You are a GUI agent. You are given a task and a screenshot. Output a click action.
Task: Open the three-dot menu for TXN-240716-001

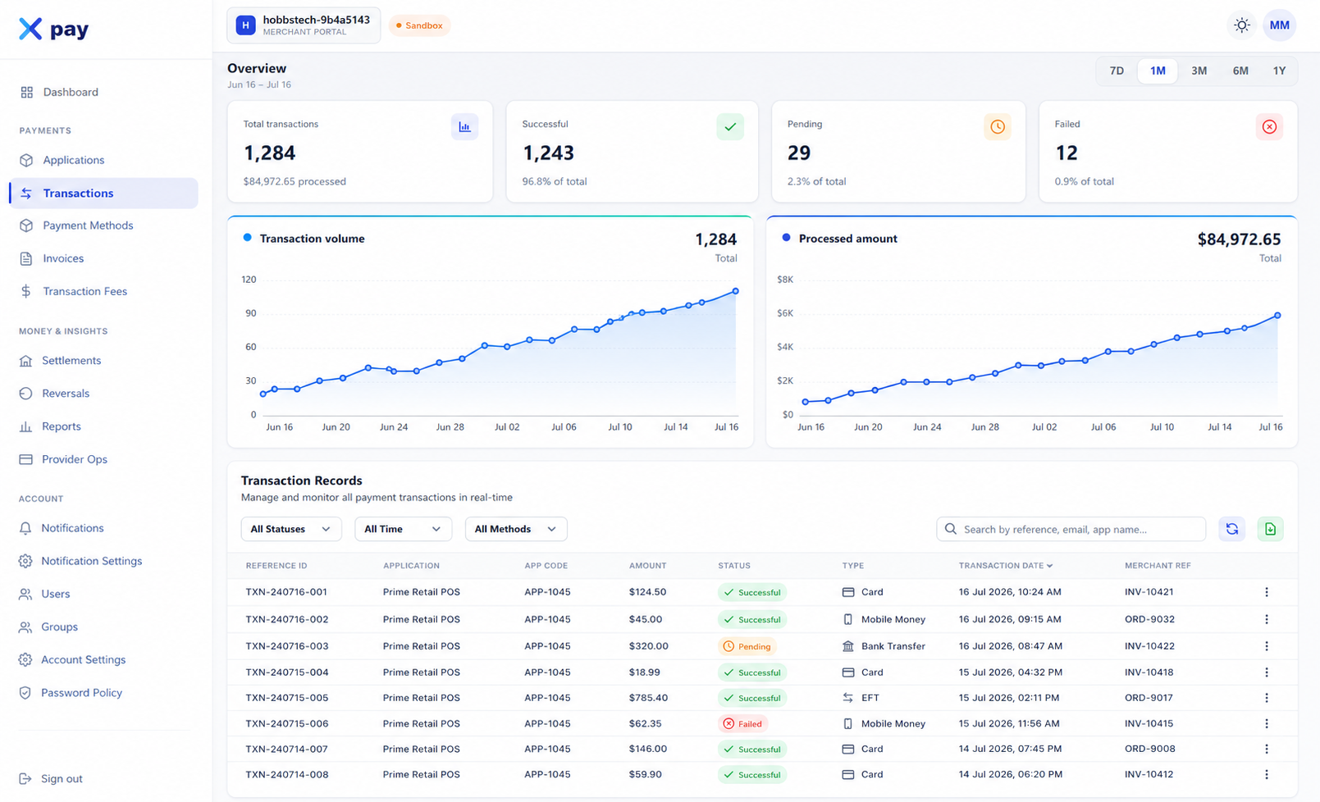pos(1266,592)
